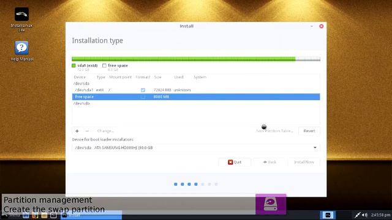This screenshot has width=392, height=220.
Task: Click the Size column header
Action: (x=157, y=77)
